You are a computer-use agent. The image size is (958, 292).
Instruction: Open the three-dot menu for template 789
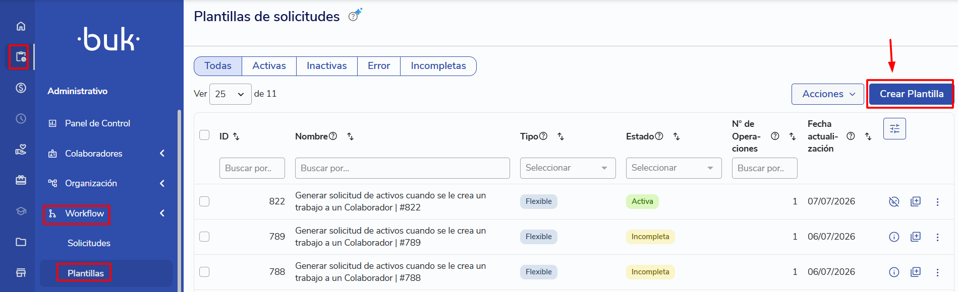pyautogui.click(x=937, y=237)
